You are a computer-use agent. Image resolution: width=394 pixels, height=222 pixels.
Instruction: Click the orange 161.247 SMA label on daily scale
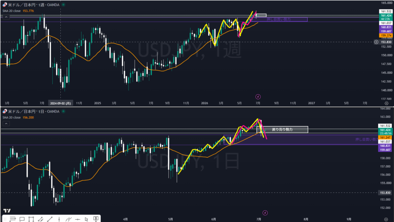[385, 138]
